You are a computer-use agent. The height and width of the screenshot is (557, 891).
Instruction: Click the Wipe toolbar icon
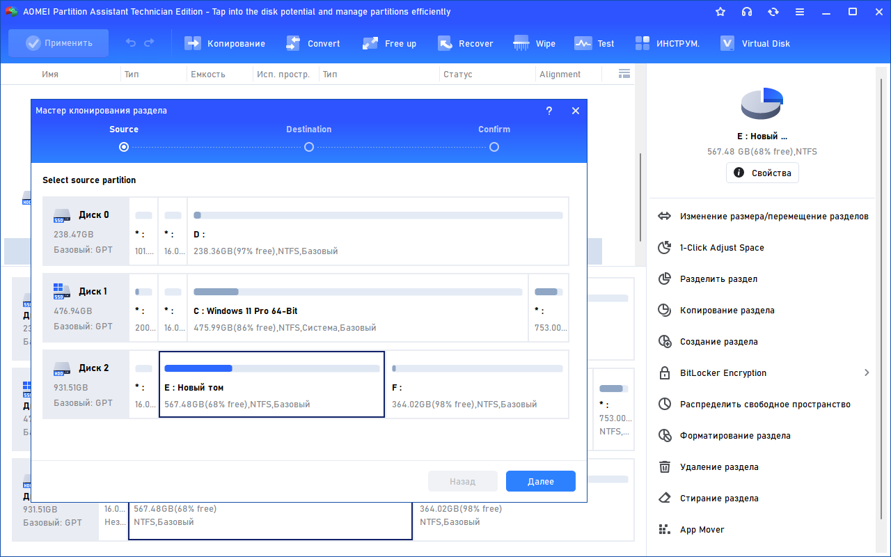(x=521, y=43)
